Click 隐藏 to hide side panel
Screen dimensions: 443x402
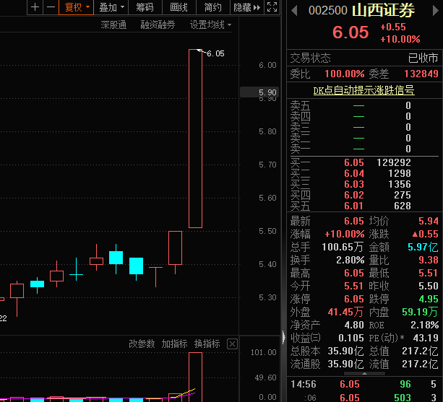[247, 7]
